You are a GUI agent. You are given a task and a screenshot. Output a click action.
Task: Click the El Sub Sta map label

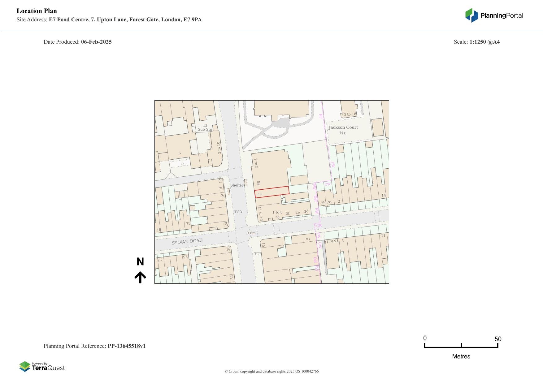pyautogui.click(x=205, y=127)
